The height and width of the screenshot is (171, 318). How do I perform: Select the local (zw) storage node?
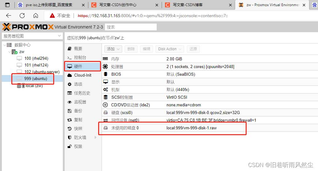(x=34, y=86)
